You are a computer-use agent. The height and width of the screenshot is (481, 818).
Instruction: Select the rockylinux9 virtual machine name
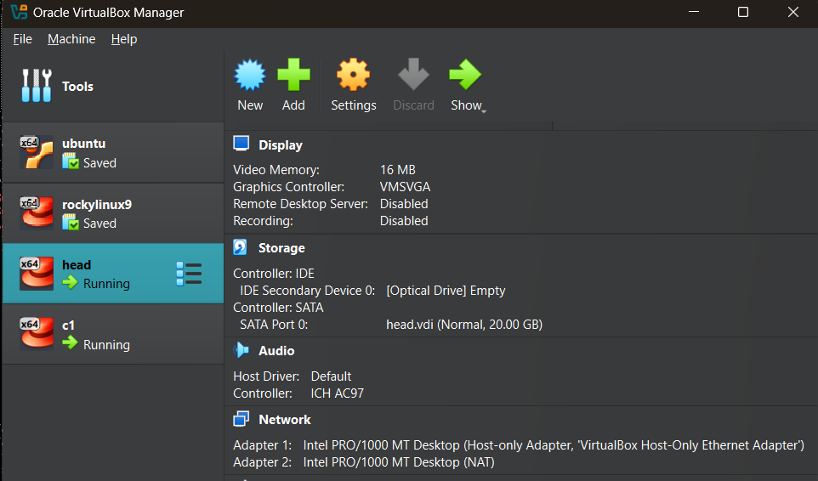coord(97,205)
